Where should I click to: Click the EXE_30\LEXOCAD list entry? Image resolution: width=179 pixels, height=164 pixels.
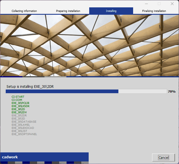[x=23, y=128]
